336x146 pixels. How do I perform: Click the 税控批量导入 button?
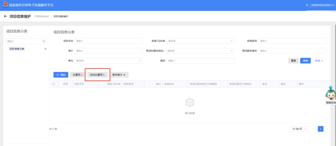[x=98, y=75]
